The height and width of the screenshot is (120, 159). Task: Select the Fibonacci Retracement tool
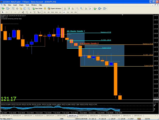[27, 12]
